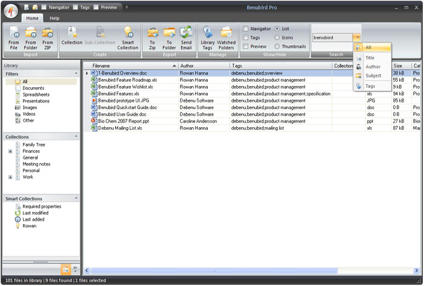Viewport: 424px width, 286px height.
Task: Click the scrollbar left arrow
Action: click(87, 270)
